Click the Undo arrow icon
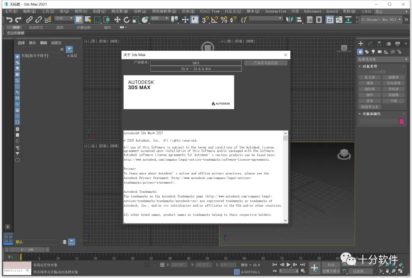 pos(9,20)
